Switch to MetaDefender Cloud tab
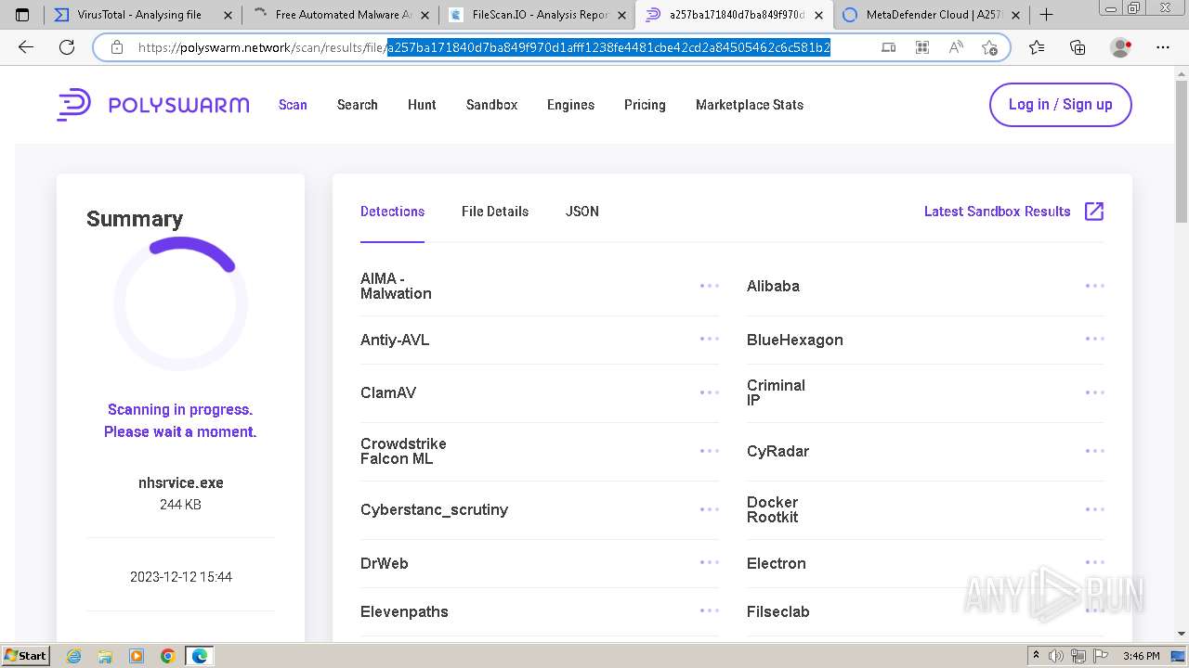 pos(932,15)
